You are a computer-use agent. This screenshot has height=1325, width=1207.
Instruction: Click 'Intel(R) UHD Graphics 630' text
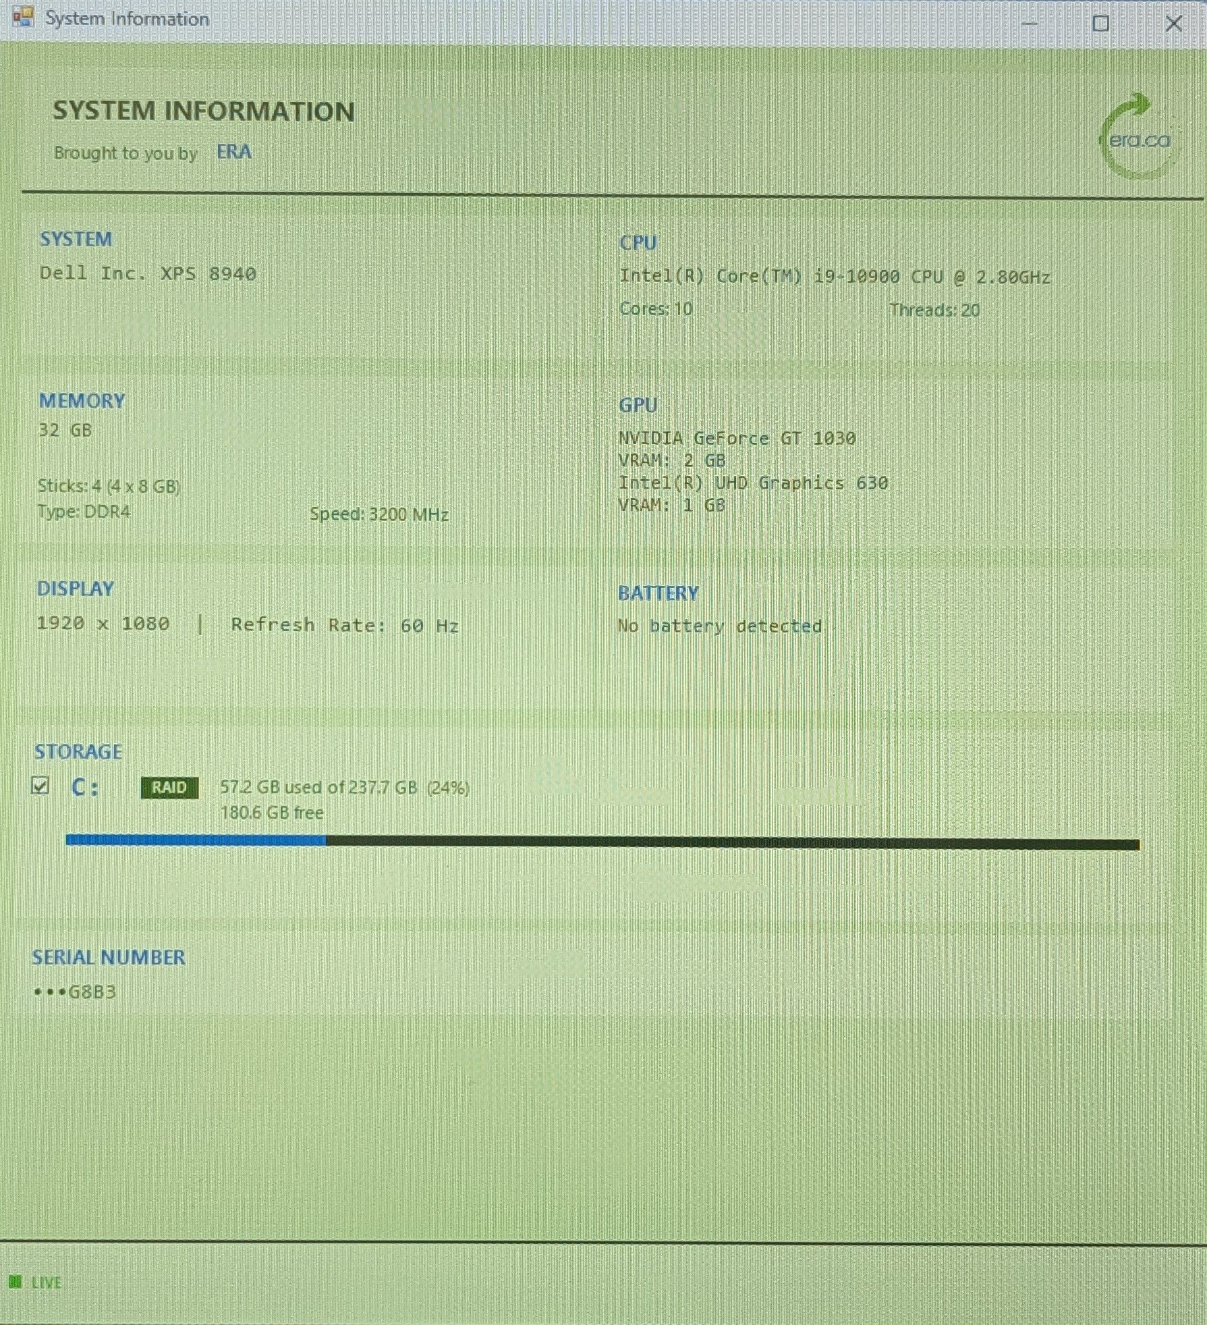pyautogui.click(x=753, y=483)
